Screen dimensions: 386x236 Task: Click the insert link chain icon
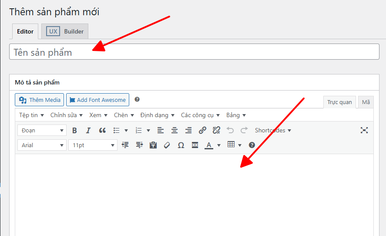click(202, 130)
